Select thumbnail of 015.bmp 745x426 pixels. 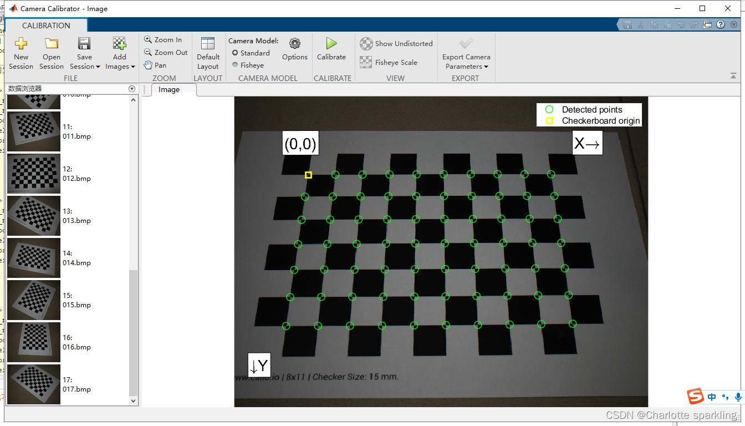point(34,300)
